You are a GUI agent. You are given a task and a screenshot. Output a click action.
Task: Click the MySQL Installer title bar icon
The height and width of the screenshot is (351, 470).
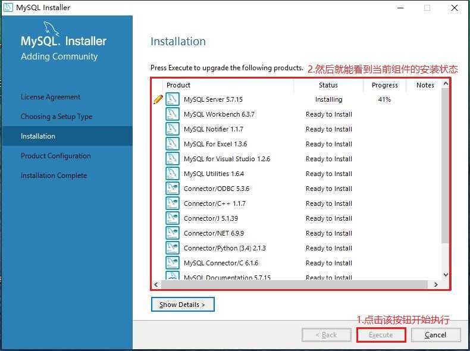coord(8,7)
